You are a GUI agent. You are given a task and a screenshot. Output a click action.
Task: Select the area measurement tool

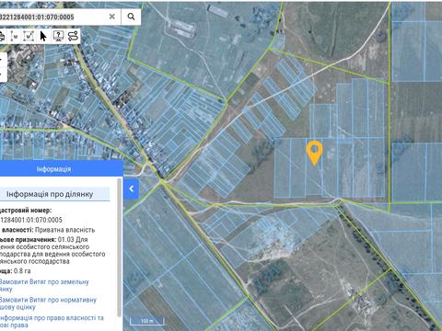coord(29,37)
